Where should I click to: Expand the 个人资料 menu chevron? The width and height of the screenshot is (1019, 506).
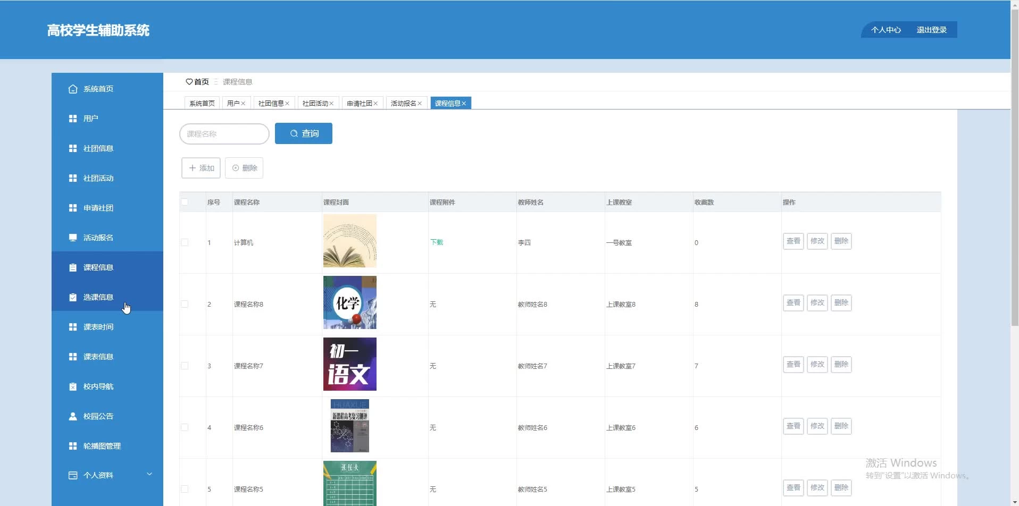149,474
